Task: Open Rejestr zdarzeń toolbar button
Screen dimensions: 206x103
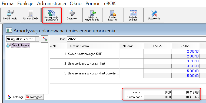Action: point(133,15)
